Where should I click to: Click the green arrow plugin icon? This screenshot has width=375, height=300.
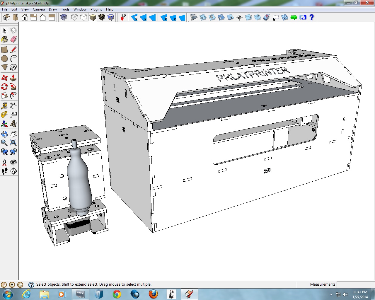click(294, 18)
